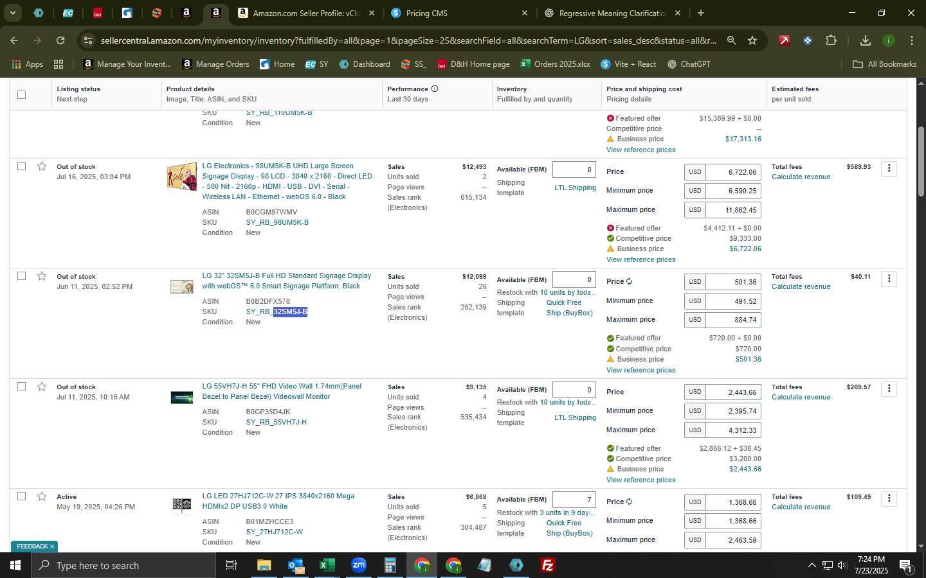Click Calculate revenue for 32SM5J-B
The height and width of the screenshot is (578, 926).
801,286
